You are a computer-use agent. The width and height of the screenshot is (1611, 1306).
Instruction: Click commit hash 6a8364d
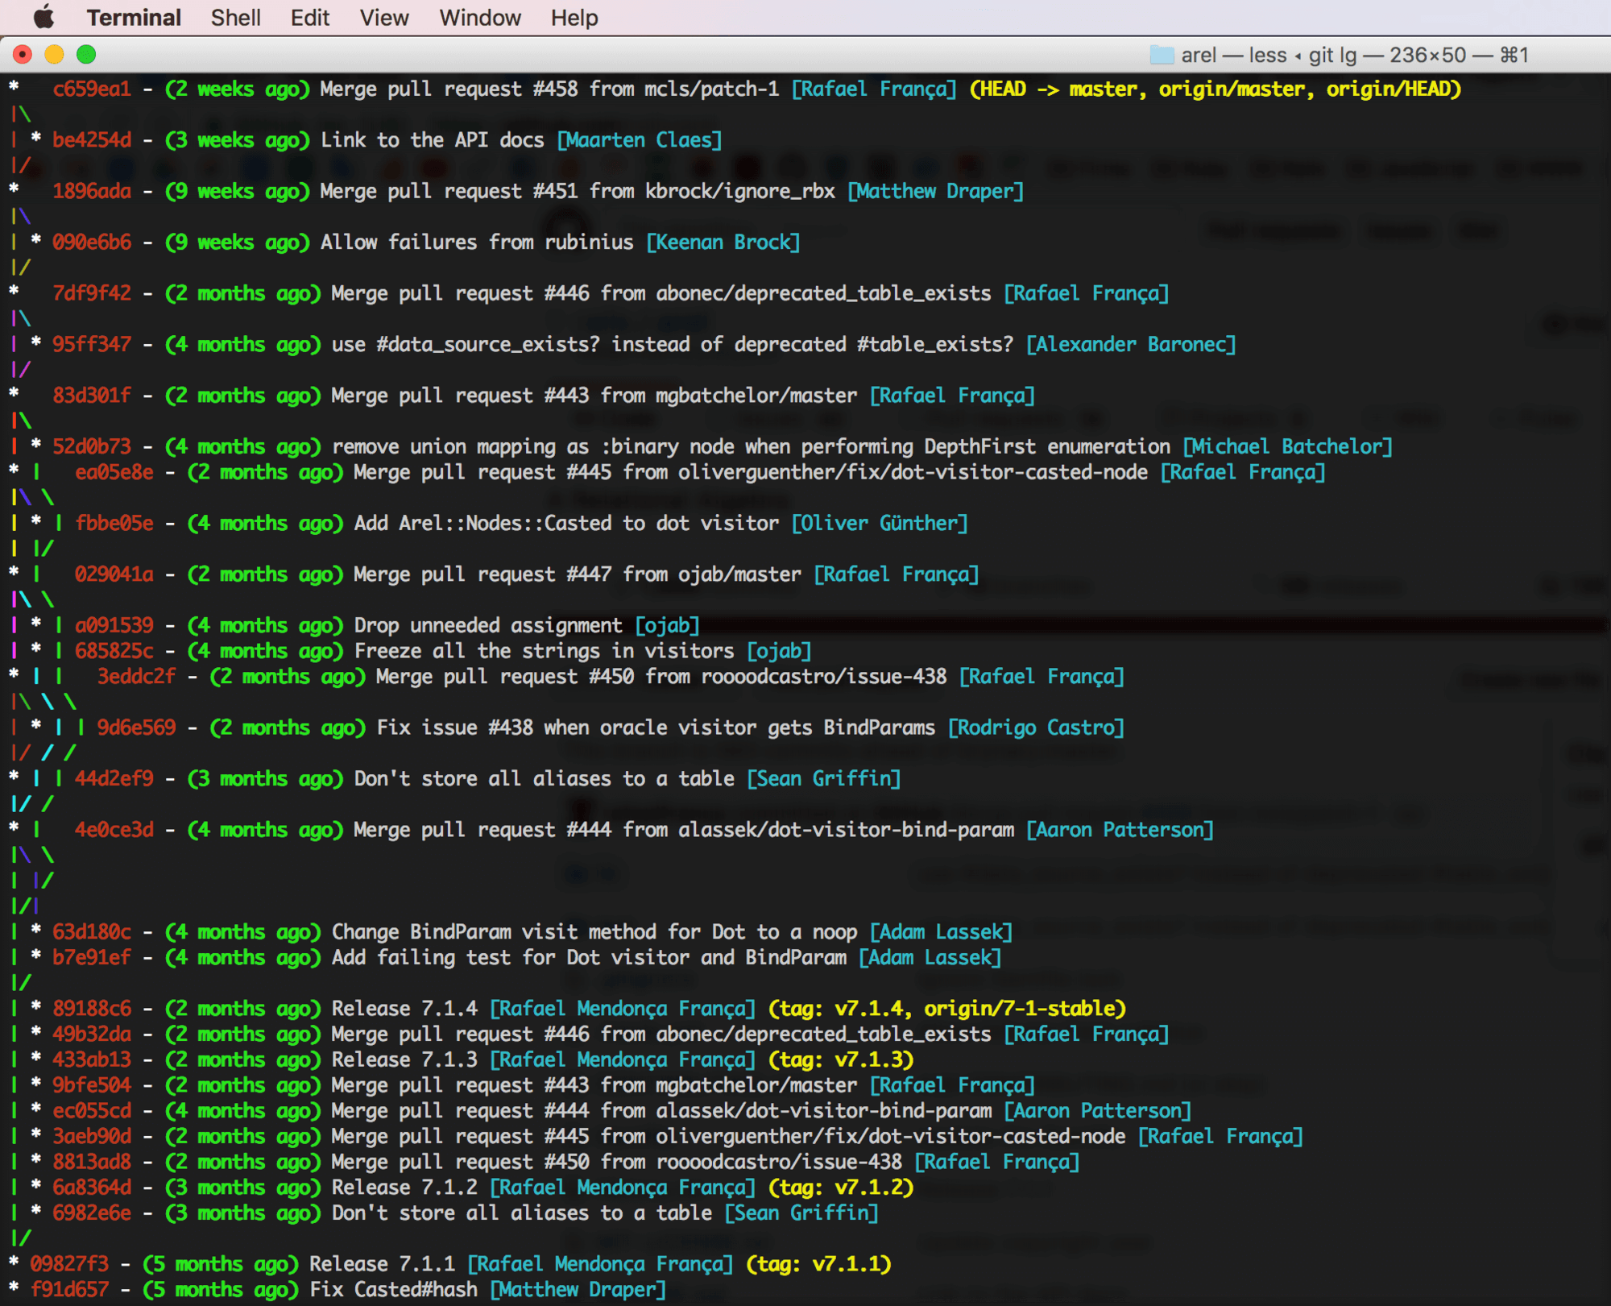[x=92, y=1188]
